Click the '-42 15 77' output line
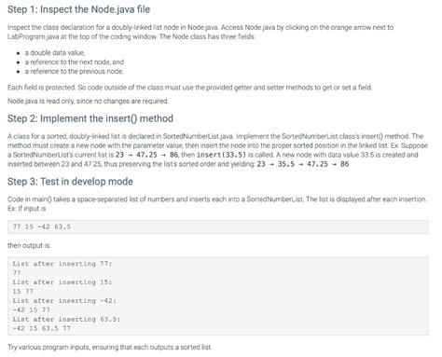442x357 pixels. (31, 309)
